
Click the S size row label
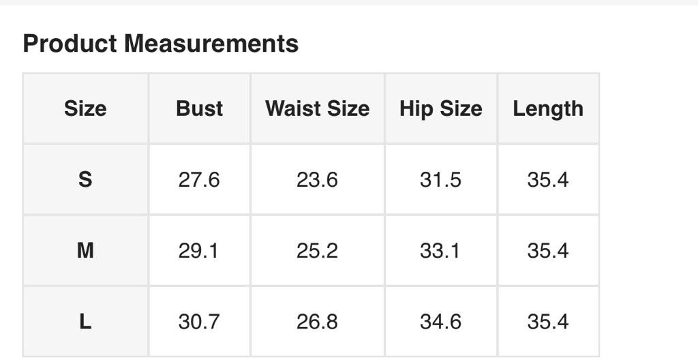(x=85, y=180)
